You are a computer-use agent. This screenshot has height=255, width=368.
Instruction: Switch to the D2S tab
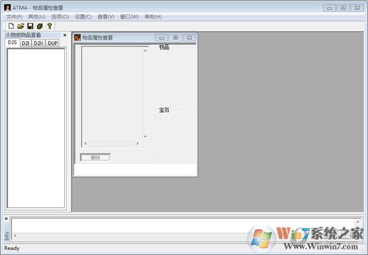pyautogui.click(x=12, y=43)
